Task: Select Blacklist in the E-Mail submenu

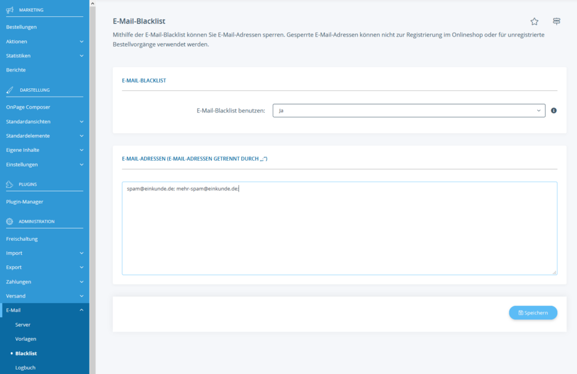Action: coord(25,353)
